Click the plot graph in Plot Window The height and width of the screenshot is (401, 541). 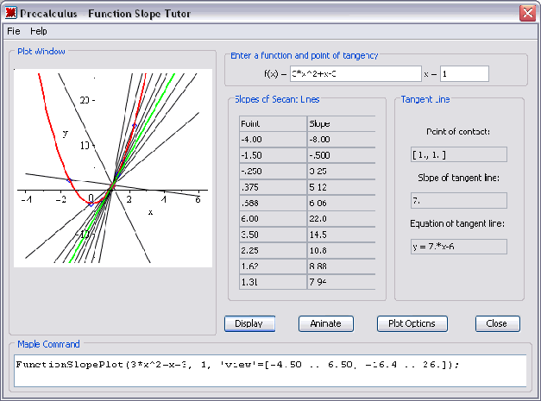(113, 168)
